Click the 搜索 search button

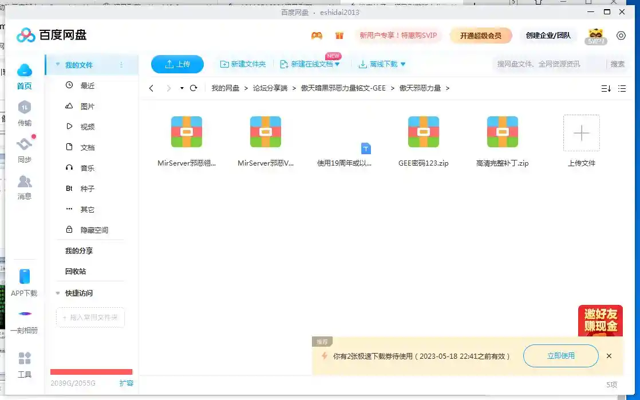[x=617, y=64]
